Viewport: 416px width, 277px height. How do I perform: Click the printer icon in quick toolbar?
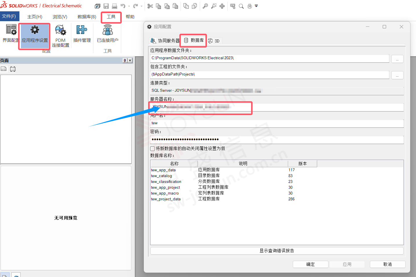pyautogui.click(x=115, y=6)
